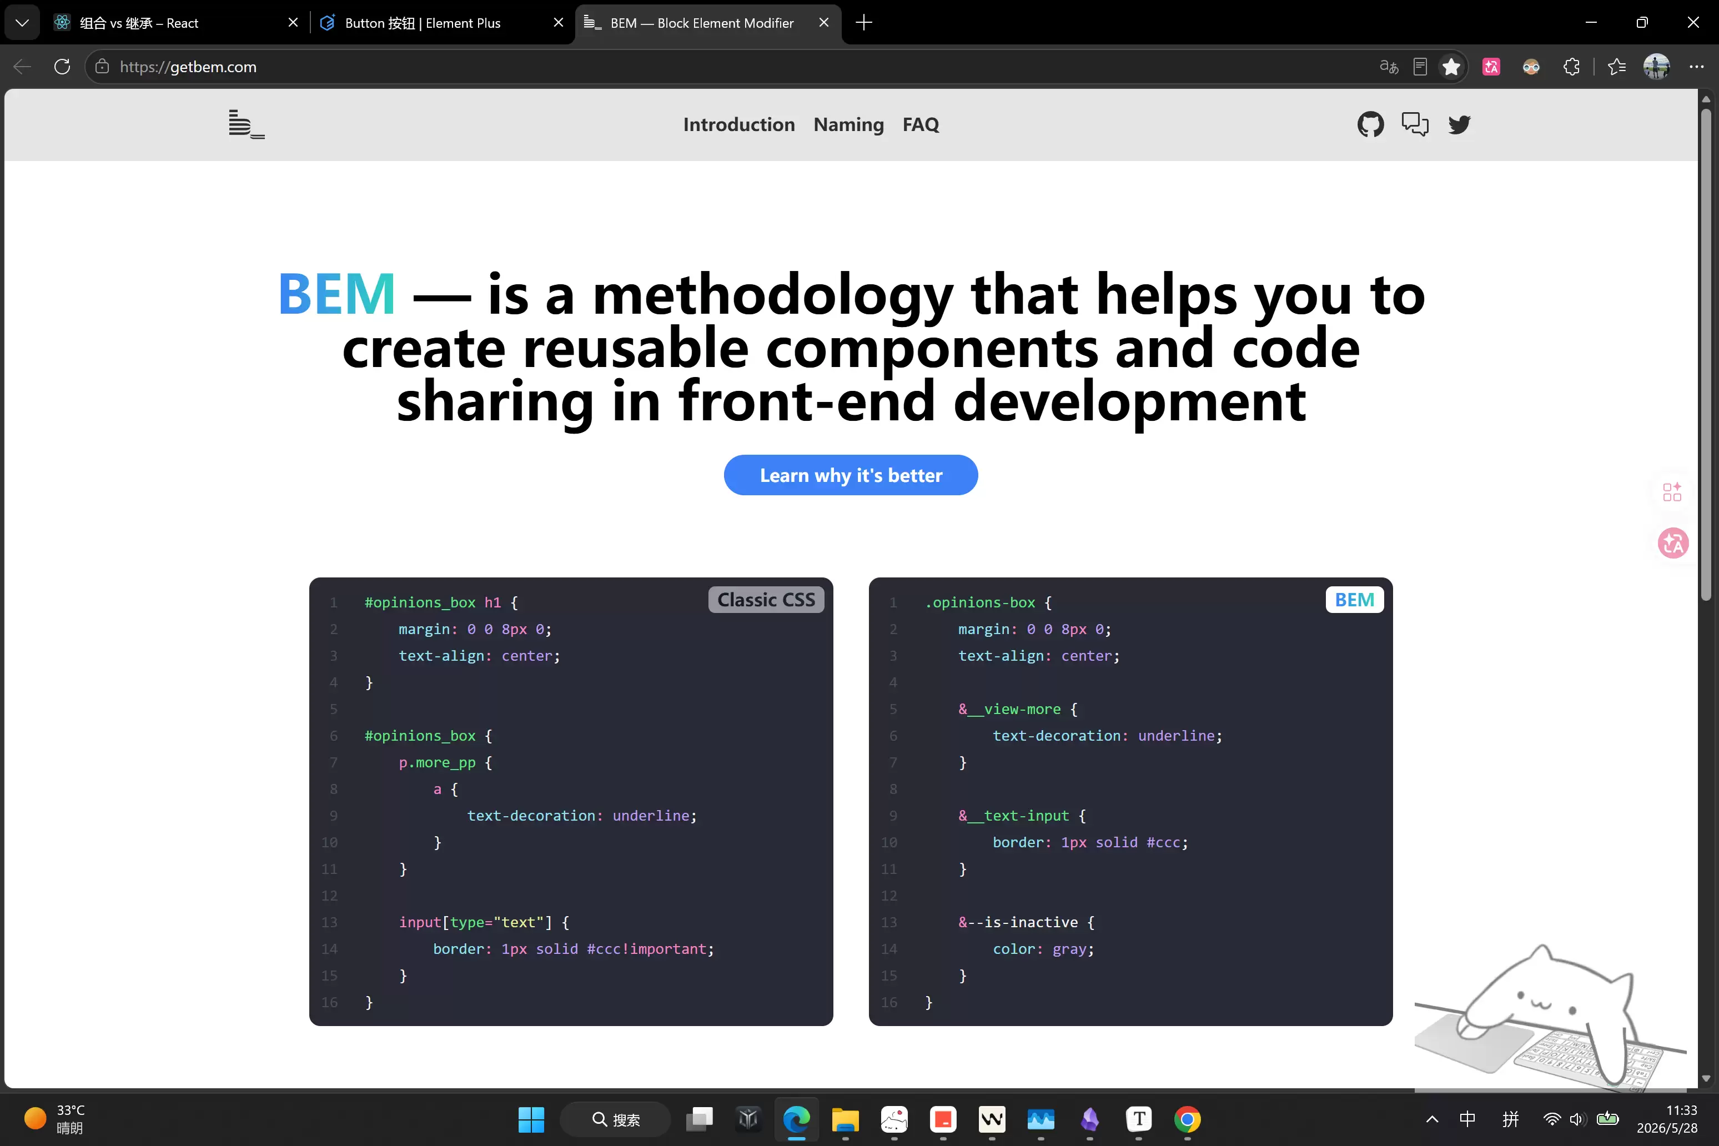Viewport: 1719px width, 1146px height.
Task: Open the GitHub icon link
Action: coord(1370,124)
